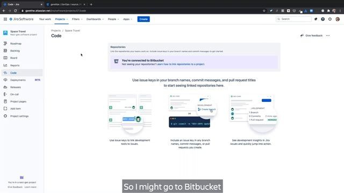Click the Code sidebar icon
Viewport: 344px width, 193px height.
pyautogui.click(x=5, y=73)
